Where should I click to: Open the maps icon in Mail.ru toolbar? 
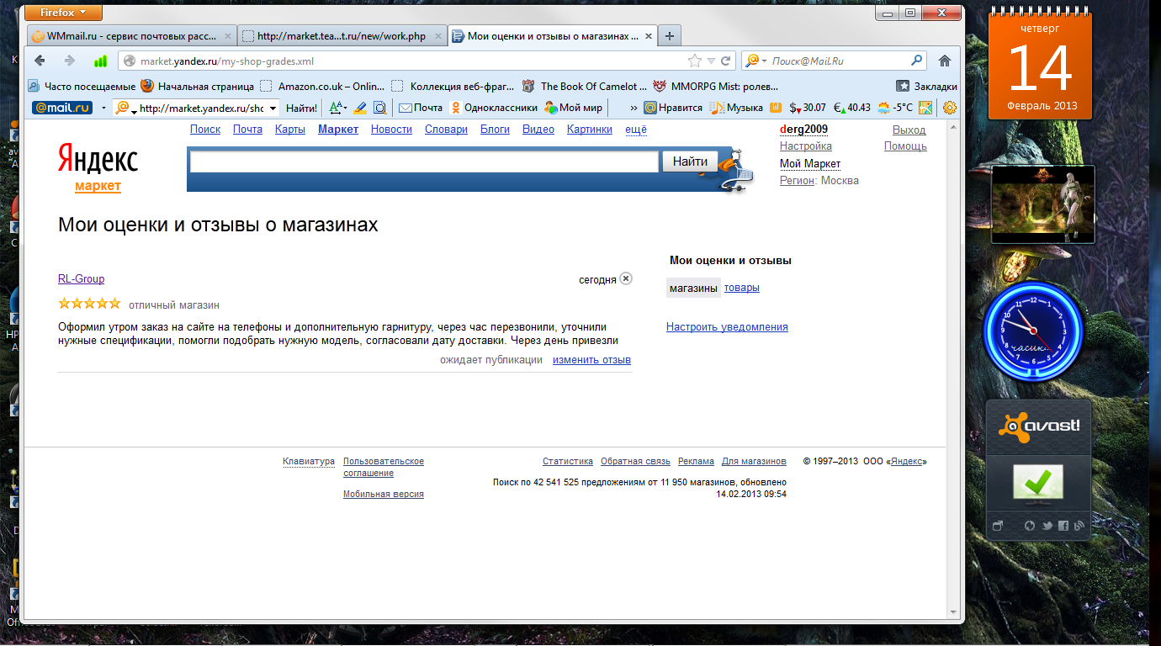(x=925, y=108)
